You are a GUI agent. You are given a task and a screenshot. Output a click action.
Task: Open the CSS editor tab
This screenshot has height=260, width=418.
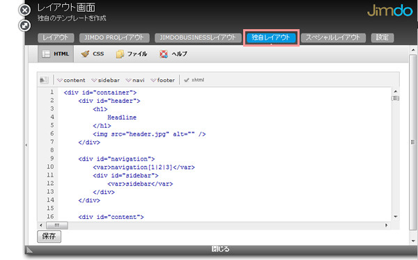[x=92, y=54]
